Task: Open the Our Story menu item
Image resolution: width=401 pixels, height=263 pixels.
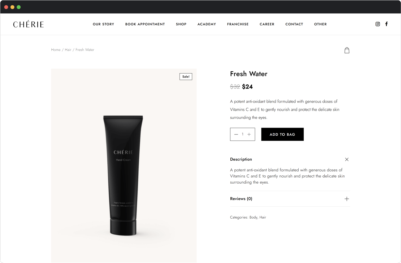Action: (x=103, y=24)
